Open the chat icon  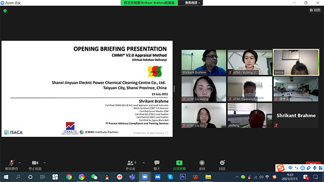click(x=157, y=163)
